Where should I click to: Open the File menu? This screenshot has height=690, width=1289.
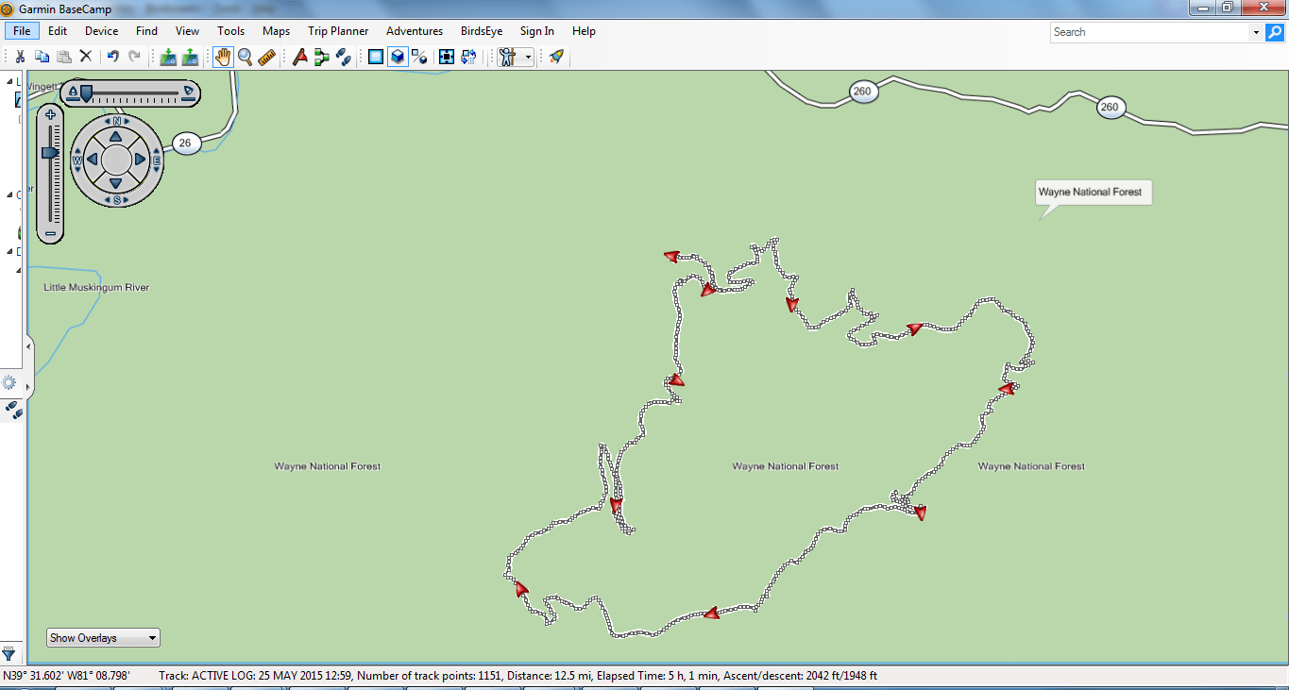22,31
